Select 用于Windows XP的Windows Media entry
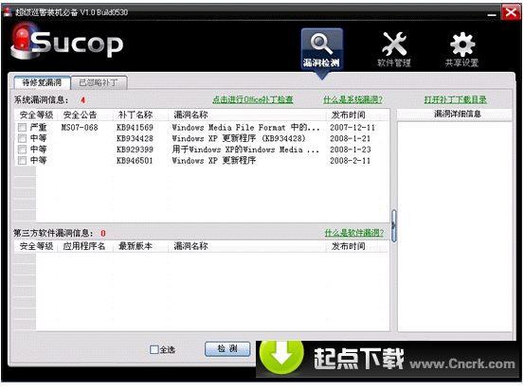Screen dimensions: 524x390 coord(245,150)
